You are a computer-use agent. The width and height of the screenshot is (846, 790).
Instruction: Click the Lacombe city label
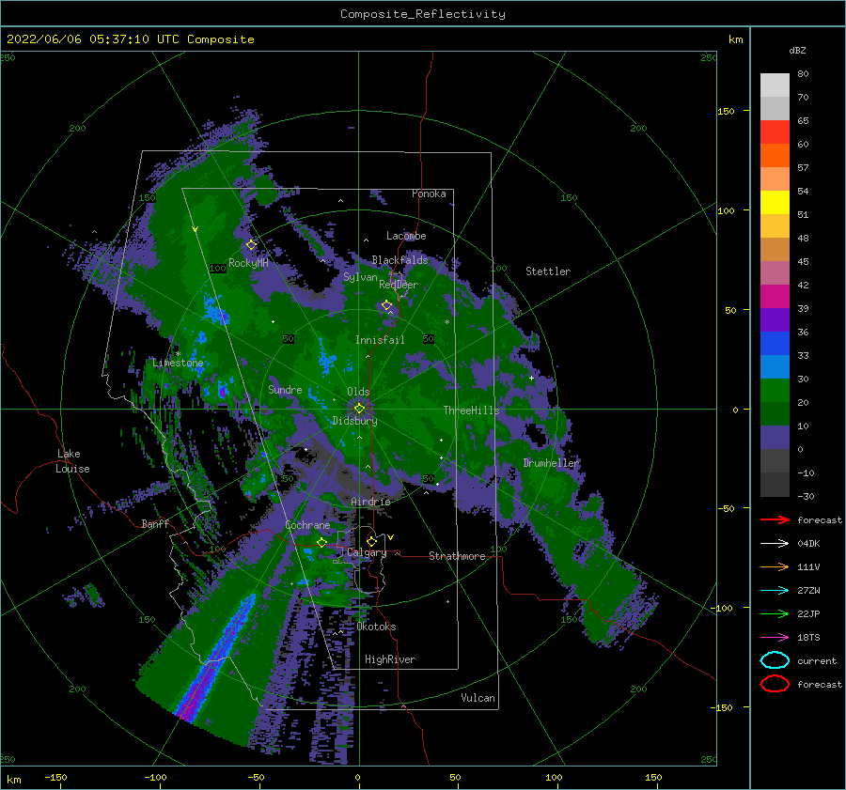[406, 236]
